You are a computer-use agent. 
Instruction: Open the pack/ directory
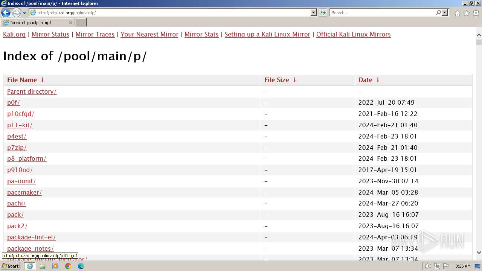(x=15, y=215)
